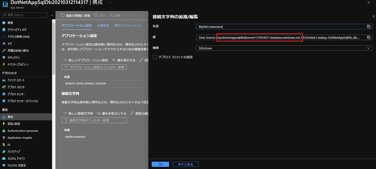The width and height of the screenshot is (376, 169).
Task: Open クイック スタート in deployment section
Action: 16,80
